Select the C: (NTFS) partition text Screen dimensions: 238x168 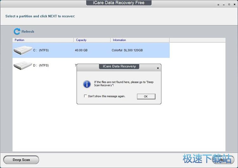41,50
